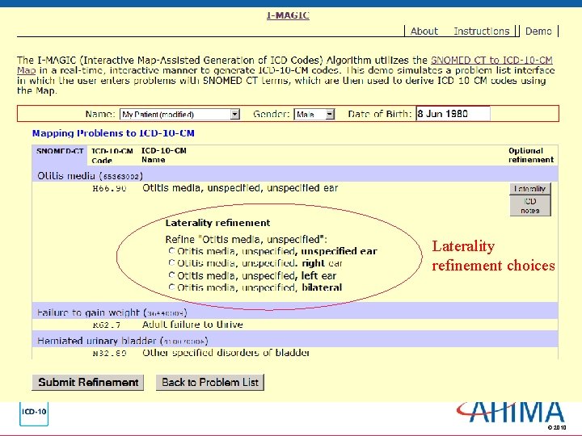The width and height of the screenshot is (582, 436).
Task: Click the AHIMA logo
Action: point(511,413)
